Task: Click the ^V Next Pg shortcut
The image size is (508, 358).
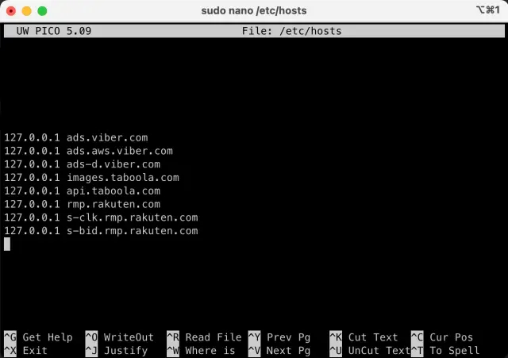Action: pos(279,351)
